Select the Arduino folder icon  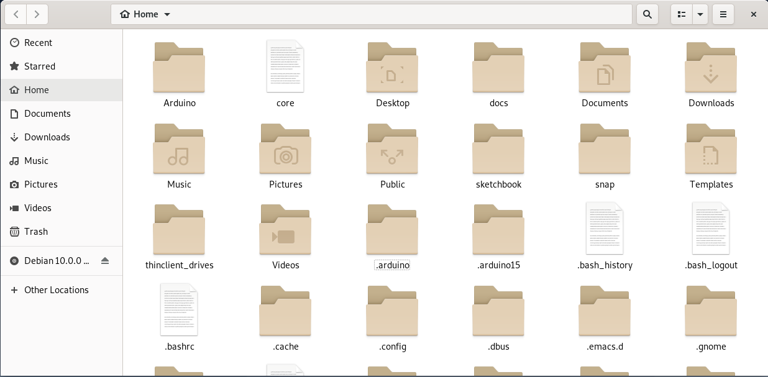pos(179,67)
